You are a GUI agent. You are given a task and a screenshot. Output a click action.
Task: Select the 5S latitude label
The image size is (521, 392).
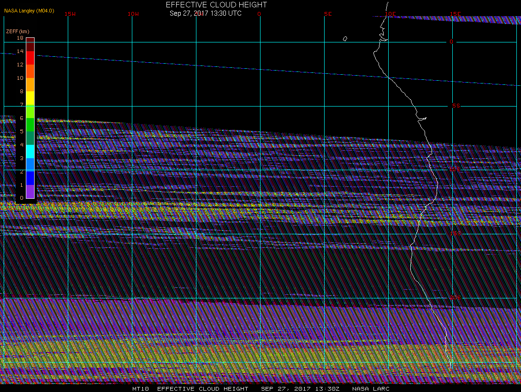coord(456,106)
